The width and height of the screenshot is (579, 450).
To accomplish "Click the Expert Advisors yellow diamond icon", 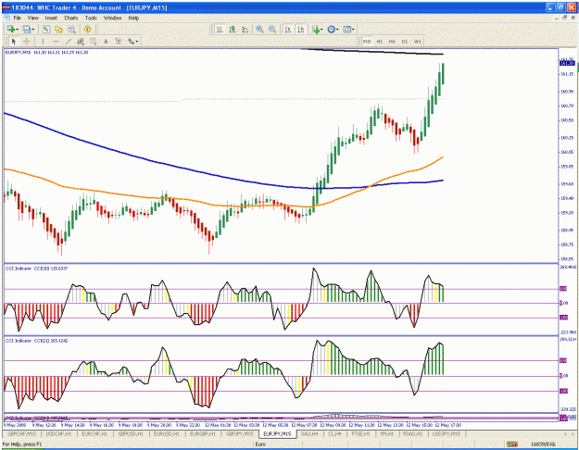I will 87,29.
